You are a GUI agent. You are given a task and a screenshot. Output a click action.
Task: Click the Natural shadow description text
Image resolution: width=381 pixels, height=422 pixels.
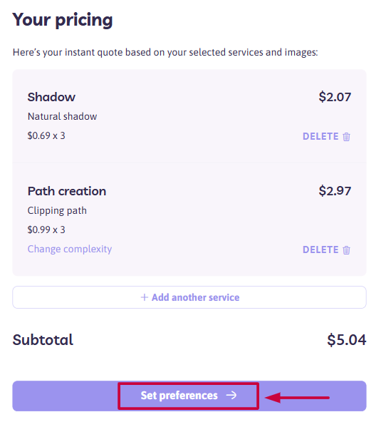point(62,116)
